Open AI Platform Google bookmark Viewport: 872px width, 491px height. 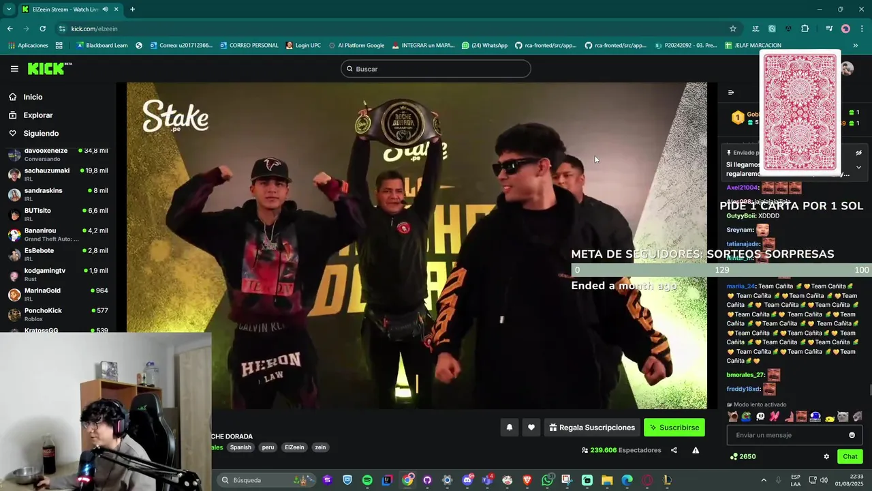pos(356,46)
